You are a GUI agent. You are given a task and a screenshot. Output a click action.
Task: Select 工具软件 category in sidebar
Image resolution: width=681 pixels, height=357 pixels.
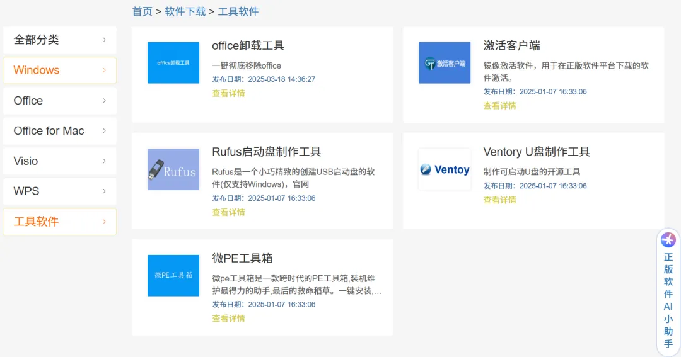pos(59,222)
